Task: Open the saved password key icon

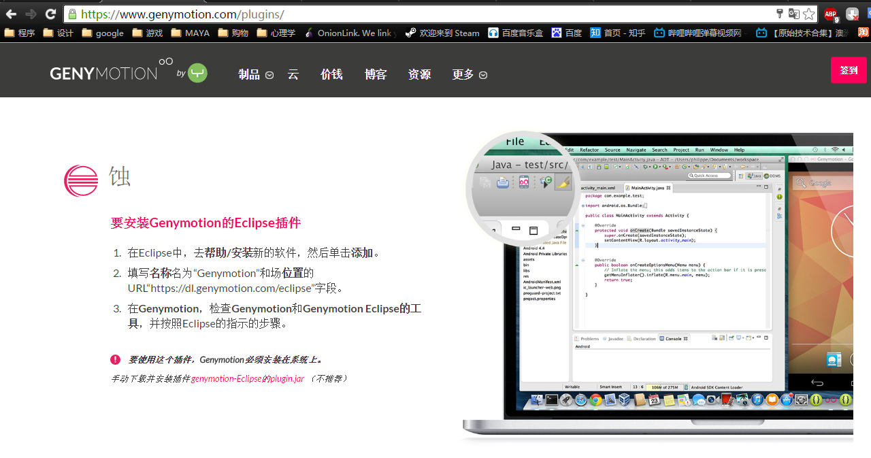Action: 780,14
